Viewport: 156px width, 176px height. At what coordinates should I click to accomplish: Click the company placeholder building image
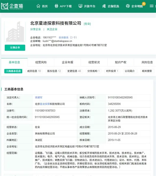15,32
